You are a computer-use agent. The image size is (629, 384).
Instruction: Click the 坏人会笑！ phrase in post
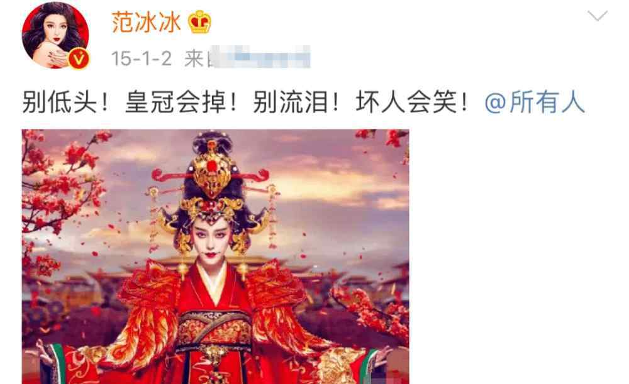[413, 102]
